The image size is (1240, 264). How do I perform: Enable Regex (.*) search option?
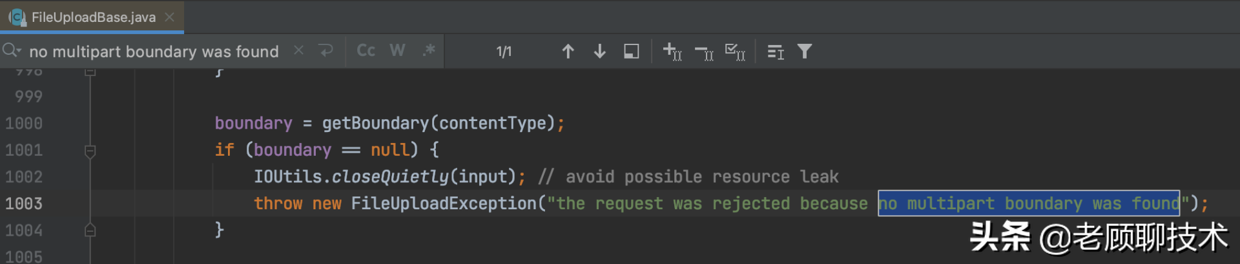click(x=428, y=50)
